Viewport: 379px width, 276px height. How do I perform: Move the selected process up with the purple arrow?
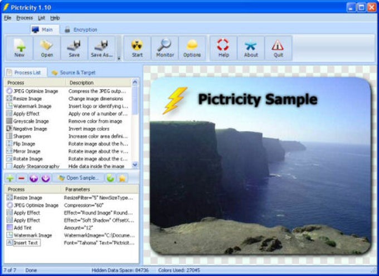33,178
